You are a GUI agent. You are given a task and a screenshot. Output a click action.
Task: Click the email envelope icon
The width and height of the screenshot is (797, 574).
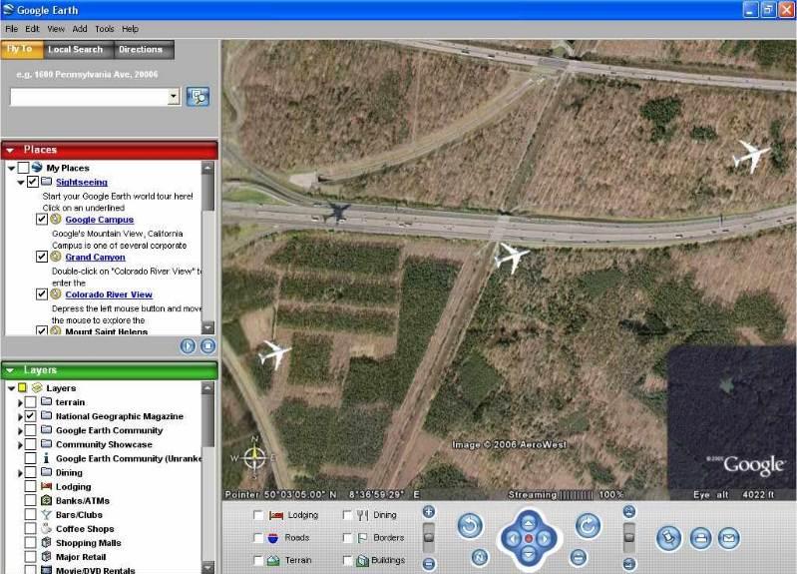pyautogui.click(x=730, y=538)
